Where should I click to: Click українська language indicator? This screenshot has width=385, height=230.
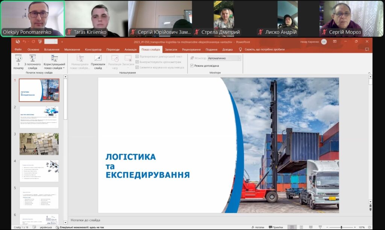pyautogui.click(x=45, y=227)
